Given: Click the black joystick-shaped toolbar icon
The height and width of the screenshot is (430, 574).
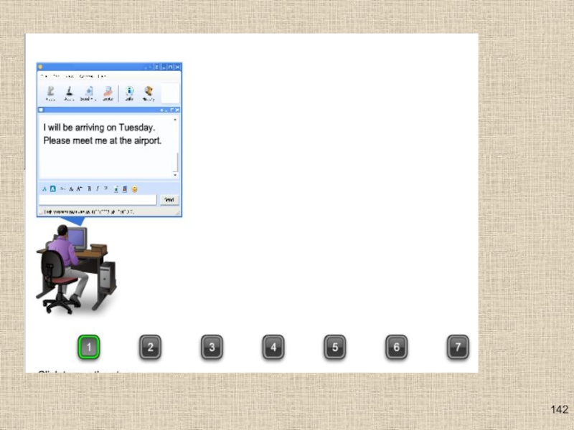Looking at the screenshot, I should (x=69, y=93).
